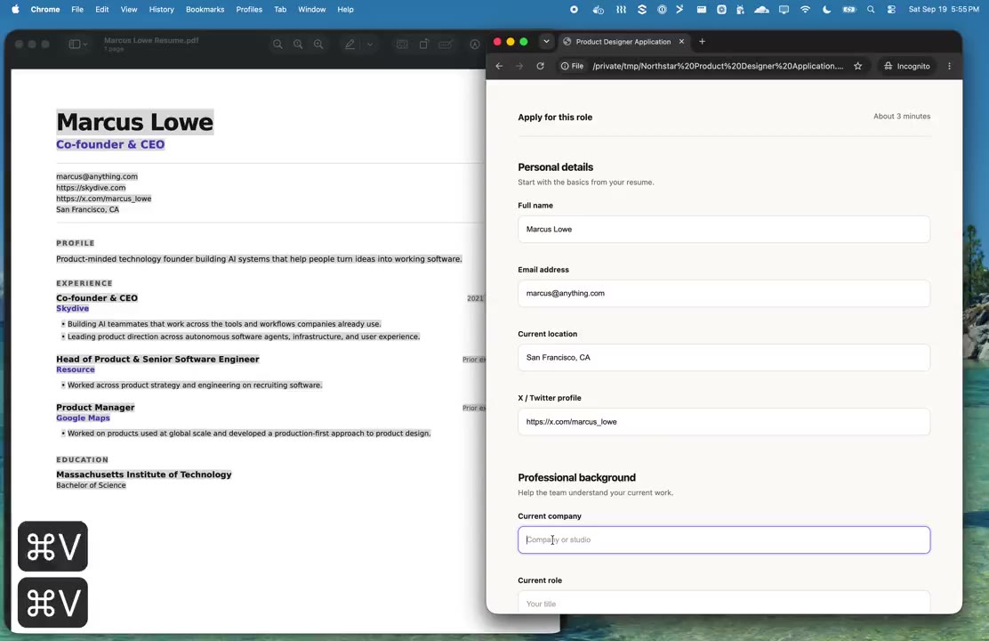The height and width of the screenshot is (641, 989).
Task: Click 'San Francisco, CA' in the resume PDF
Action: click(88, 209)
